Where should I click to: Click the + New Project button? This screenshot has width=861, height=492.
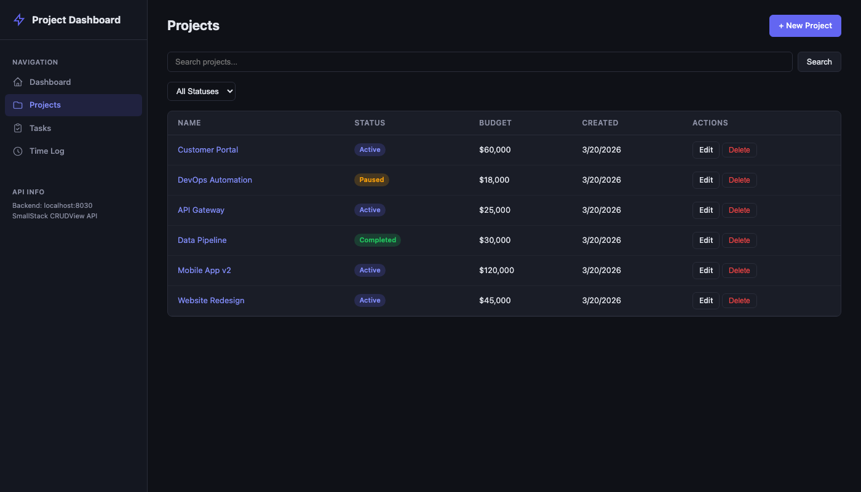click(805, 26)
